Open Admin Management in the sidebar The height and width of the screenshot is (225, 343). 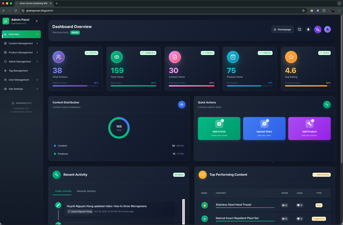click(x=21, y=62)
